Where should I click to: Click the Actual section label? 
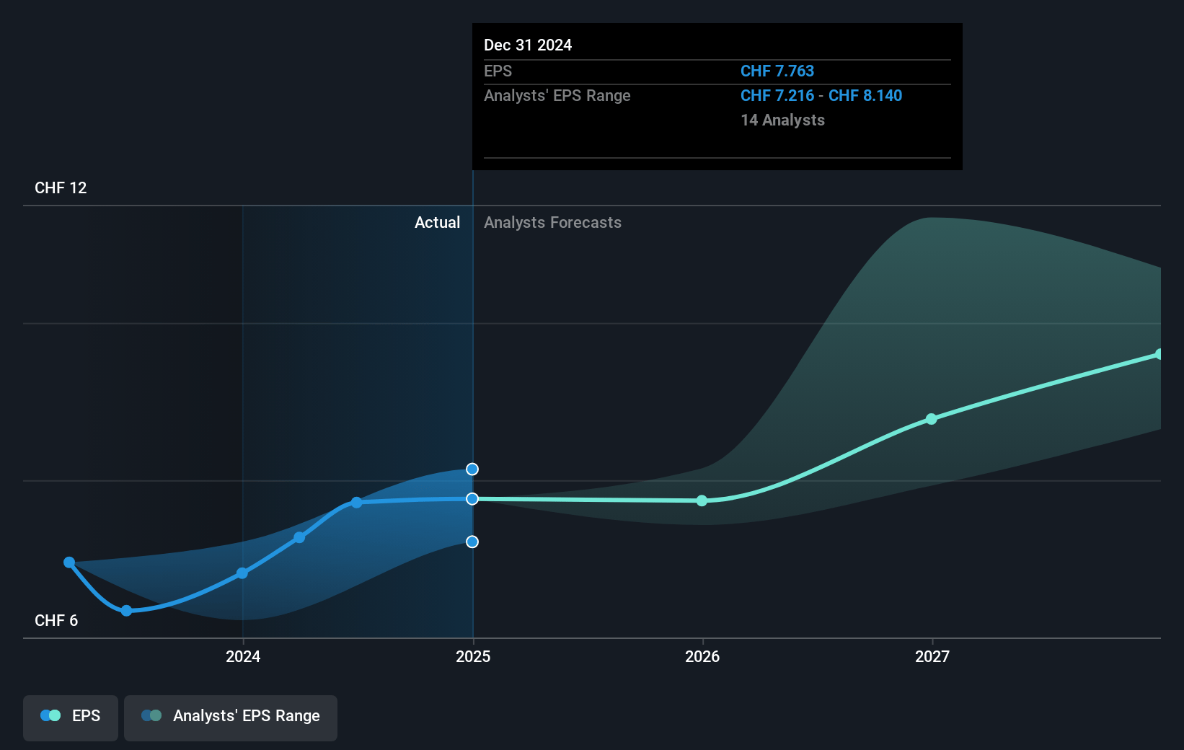437,223
